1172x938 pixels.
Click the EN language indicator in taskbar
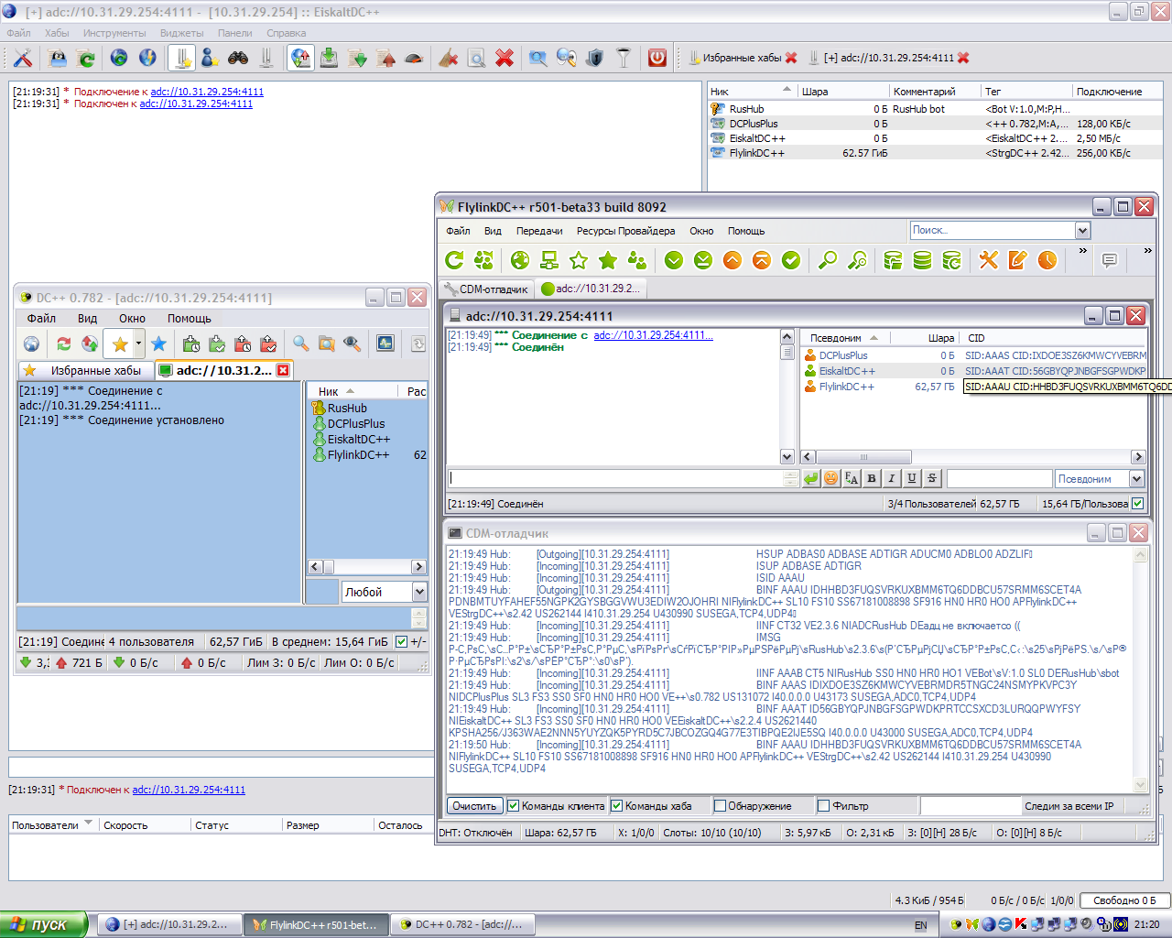pyautogui.click(x=921, y=925)
